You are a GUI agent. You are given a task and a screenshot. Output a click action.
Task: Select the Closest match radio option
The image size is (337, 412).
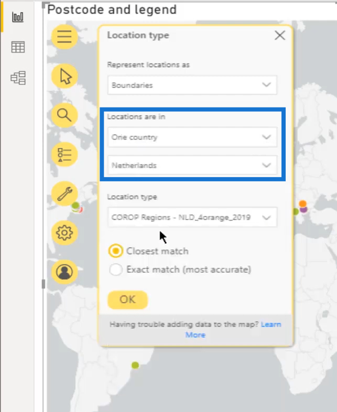tap(116, 251)
